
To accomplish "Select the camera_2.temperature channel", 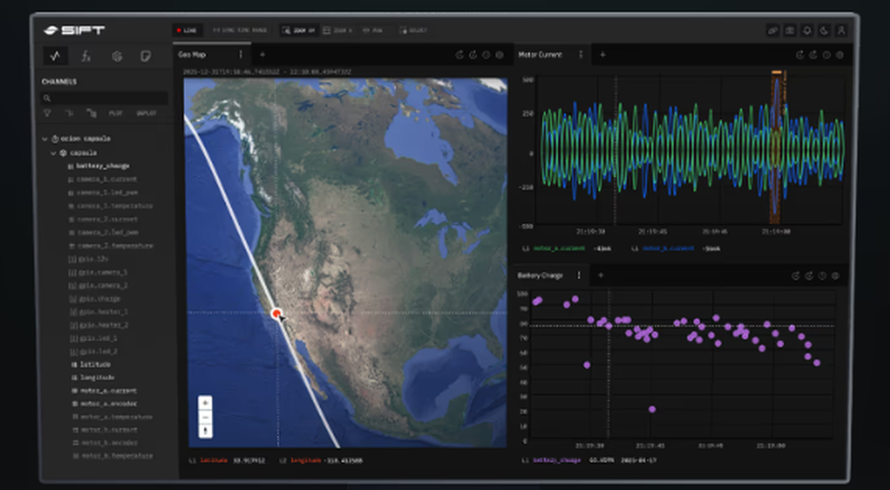I will pos(115,246).
